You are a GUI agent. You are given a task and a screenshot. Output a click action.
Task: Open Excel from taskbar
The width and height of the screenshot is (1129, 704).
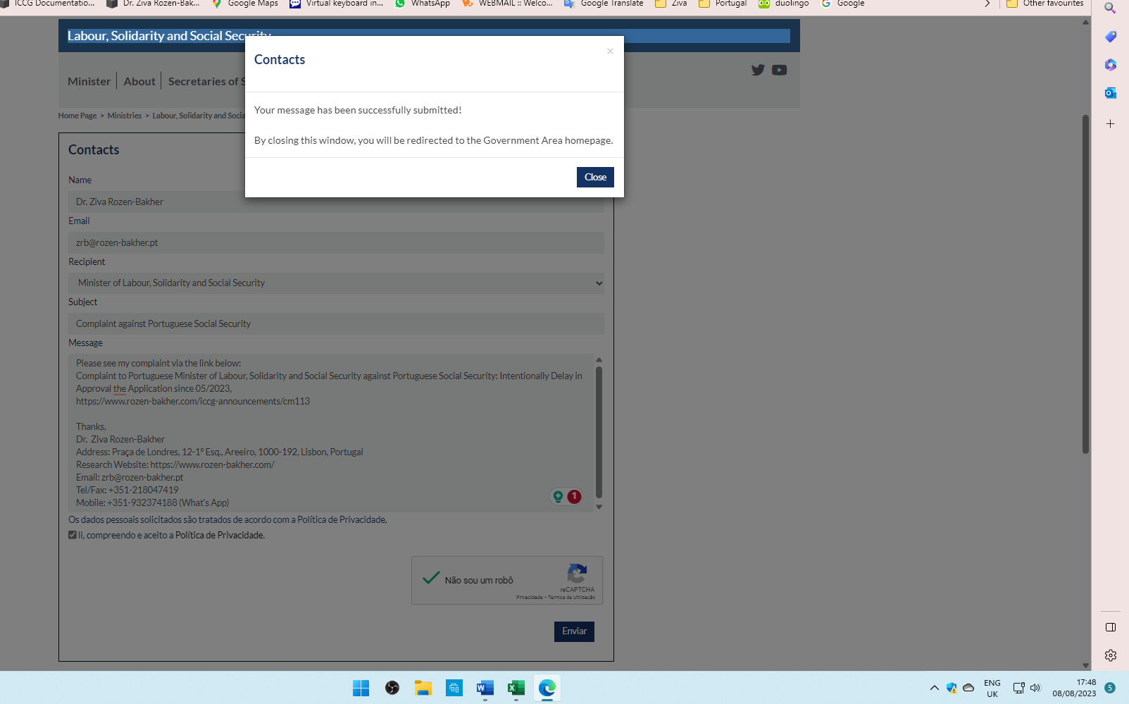(516, 688)
